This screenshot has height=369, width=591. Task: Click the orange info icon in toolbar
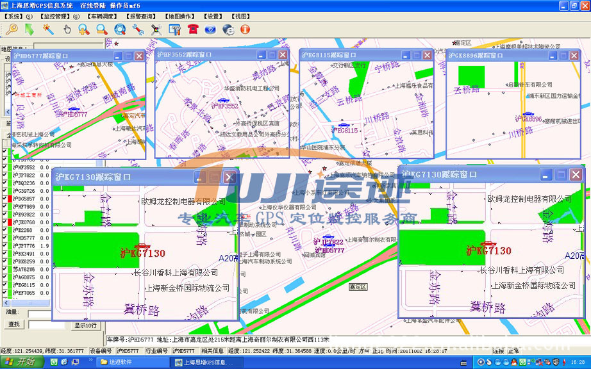click(245, 29)
